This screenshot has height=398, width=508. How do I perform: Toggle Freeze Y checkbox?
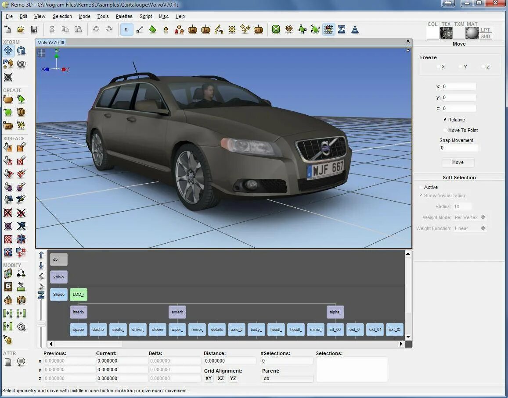coord(461,67)
